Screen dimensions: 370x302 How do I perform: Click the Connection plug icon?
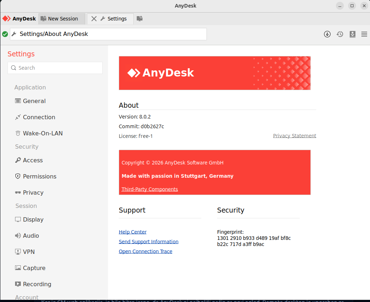tap(18, 117)
